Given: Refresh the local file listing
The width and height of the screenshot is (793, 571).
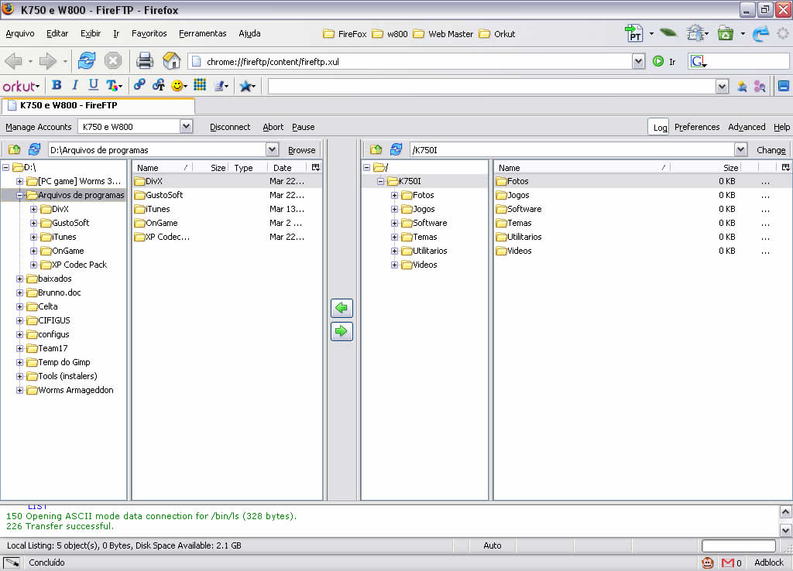Looking at the screenshot, I should click(34, 149).
